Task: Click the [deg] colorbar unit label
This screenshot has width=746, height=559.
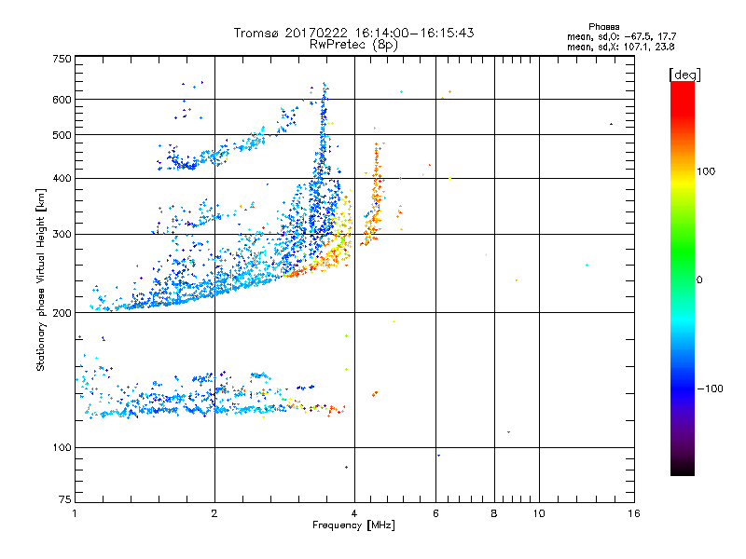Action: [684, 75]
